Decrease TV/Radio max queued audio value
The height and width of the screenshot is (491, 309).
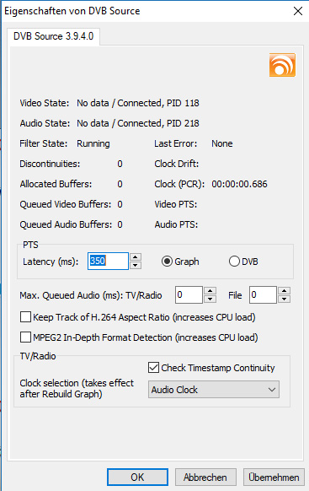pyautogui.click(x=210, y=299)
